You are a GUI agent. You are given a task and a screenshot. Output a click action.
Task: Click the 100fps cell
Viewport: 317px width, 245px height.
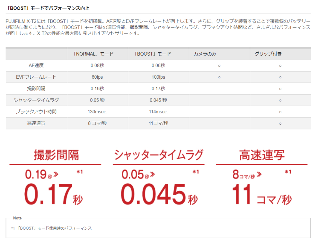tap(158, 77)
